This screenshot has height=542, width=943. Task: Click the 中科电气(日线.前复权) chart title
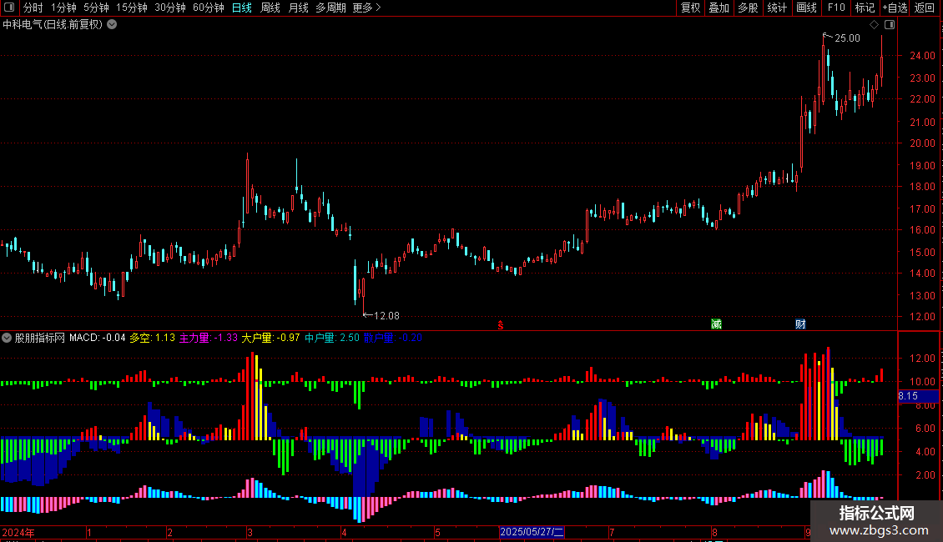[x=53, y=25]
